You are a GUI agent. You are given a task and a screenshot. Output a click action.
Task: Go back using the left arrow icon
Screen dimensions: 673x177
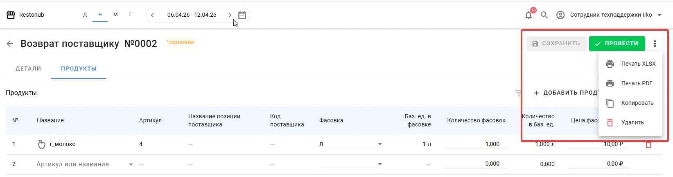click(10, 44)
